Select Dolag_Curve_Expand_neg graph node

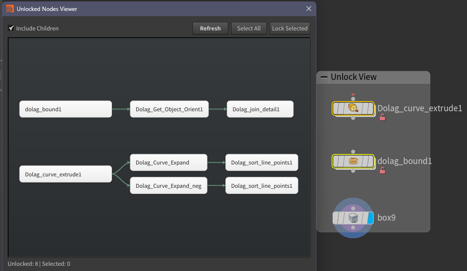168,186
